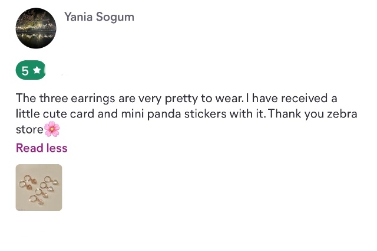Click the white star in rating badge
This screenshot has height=251, width=377.
tap(37, 71)
